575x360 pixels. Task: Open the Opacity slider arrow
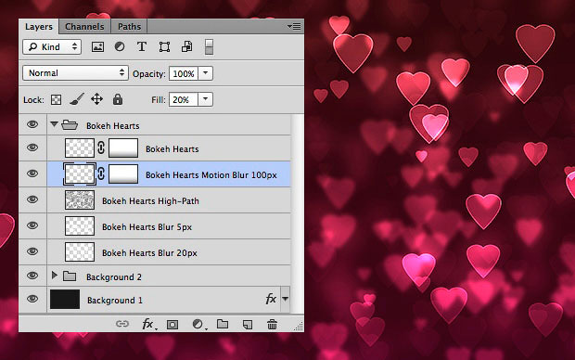coord(205,73)
